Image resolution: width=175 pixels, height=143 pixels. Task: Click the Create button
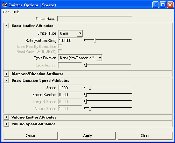tap(31, 136)
